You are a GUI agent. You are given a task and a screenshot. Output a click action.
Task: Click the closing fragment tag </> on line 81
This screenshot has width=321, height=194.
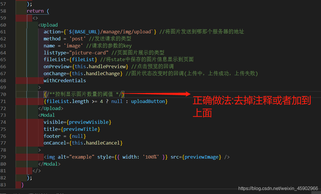[x=37, y=171]
